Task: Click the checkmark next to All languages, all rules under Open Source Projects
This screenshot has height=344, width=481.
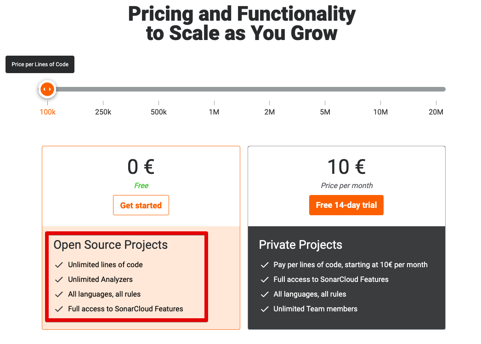Action: (59, 294)
